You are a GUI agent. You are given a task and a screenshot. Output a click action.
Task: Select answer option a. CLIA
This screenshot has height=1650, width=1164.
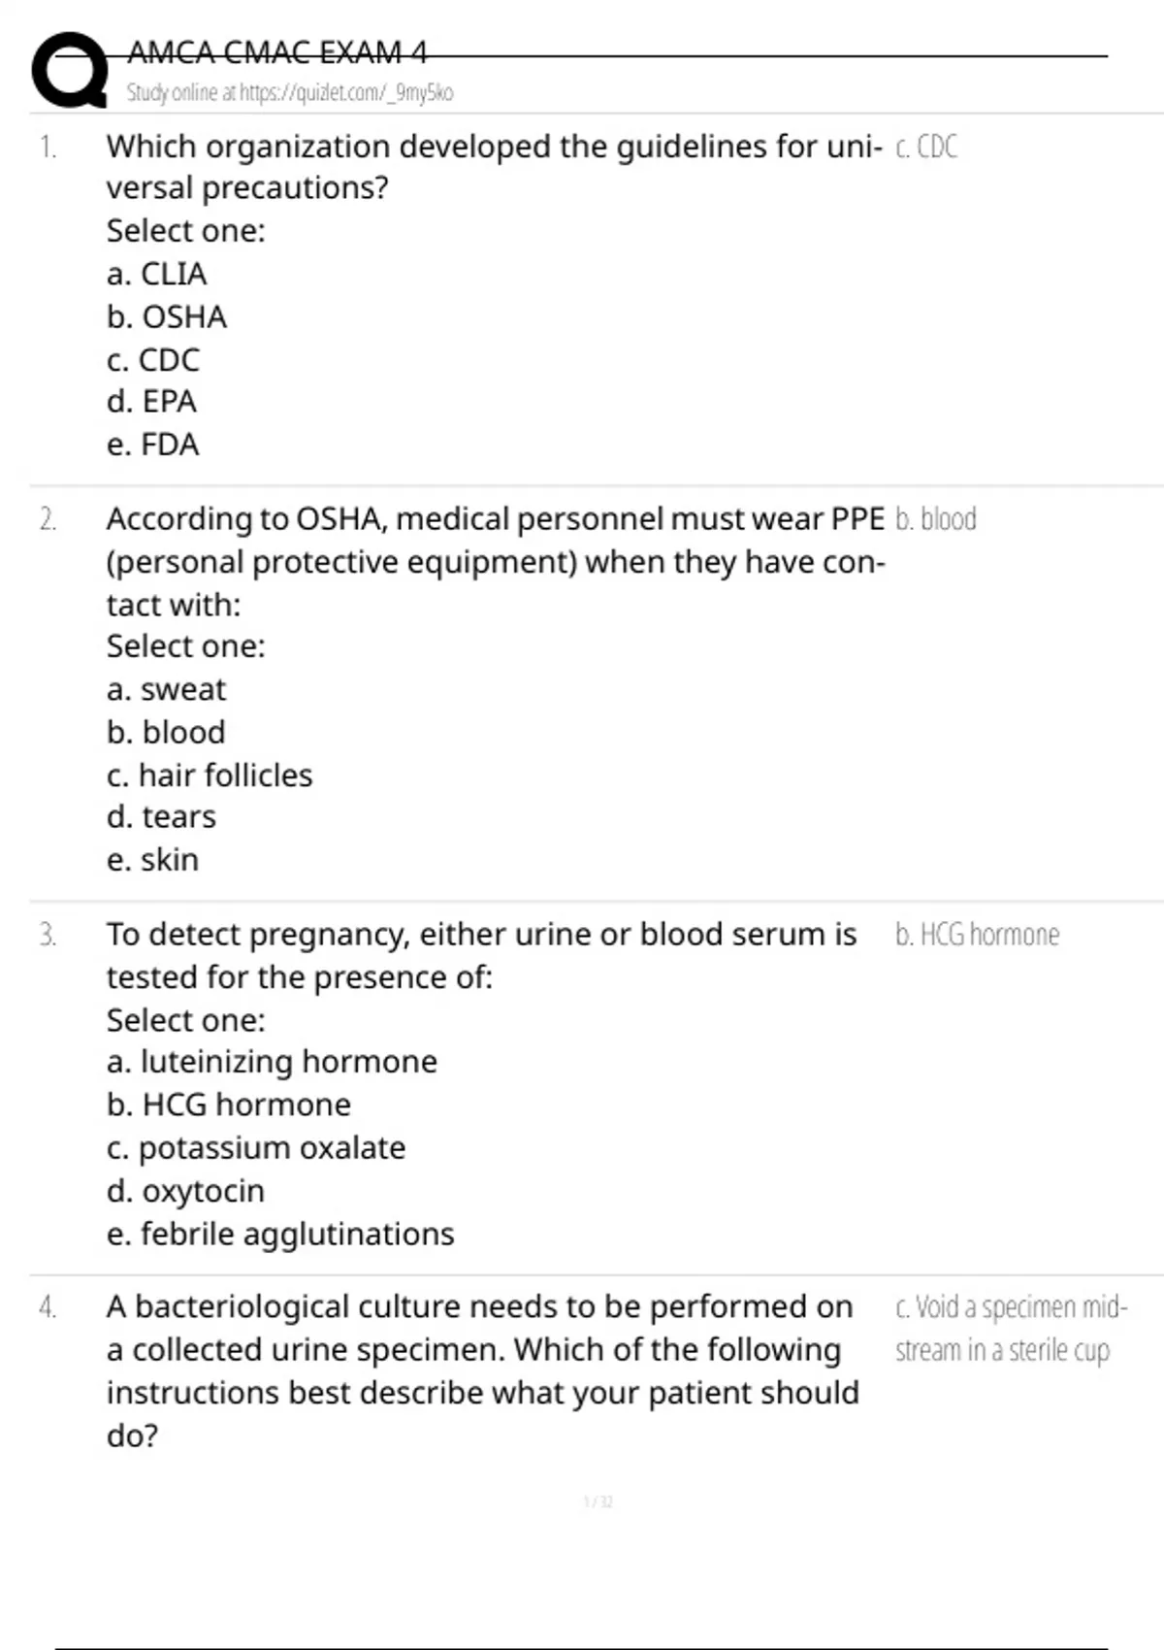click(156, 274)
